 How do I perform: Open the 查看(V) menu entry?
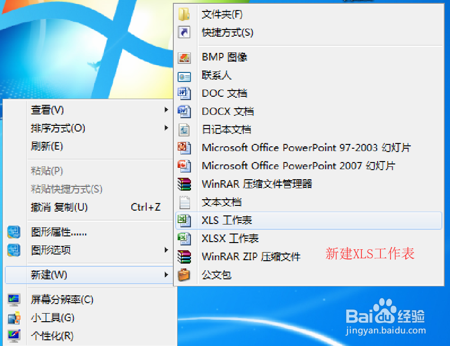[x=89, y=110]
